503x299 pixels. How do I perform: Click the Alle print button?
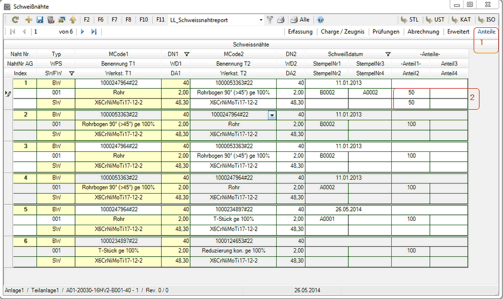click(x=300, y=20)
